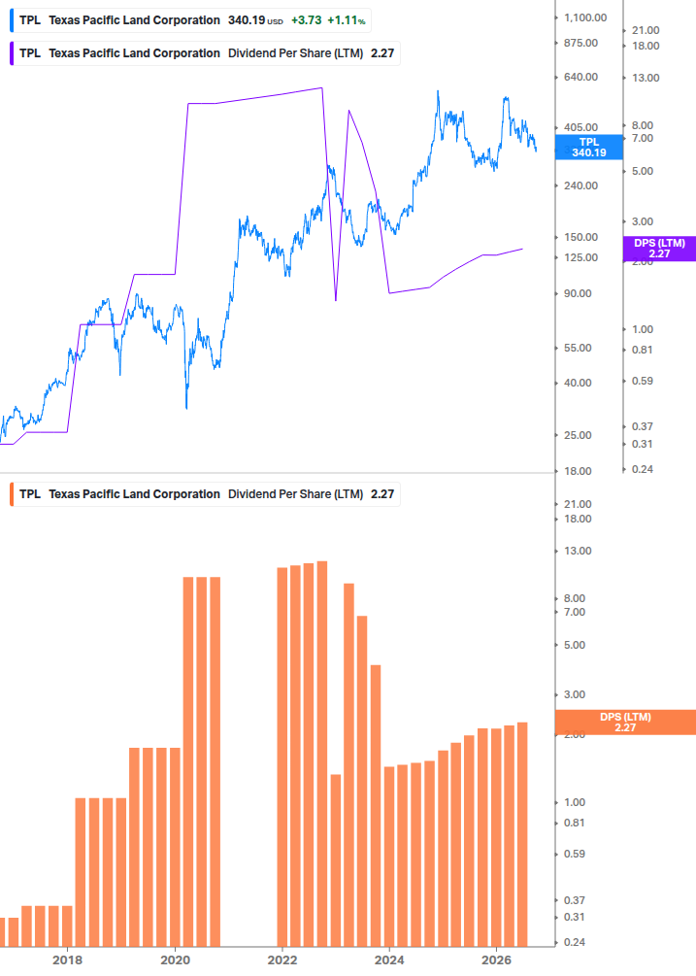This screenshot has width=696, height=976.
Task: Click the 2020 label on the time axis
Action: (x=175, y=959)
